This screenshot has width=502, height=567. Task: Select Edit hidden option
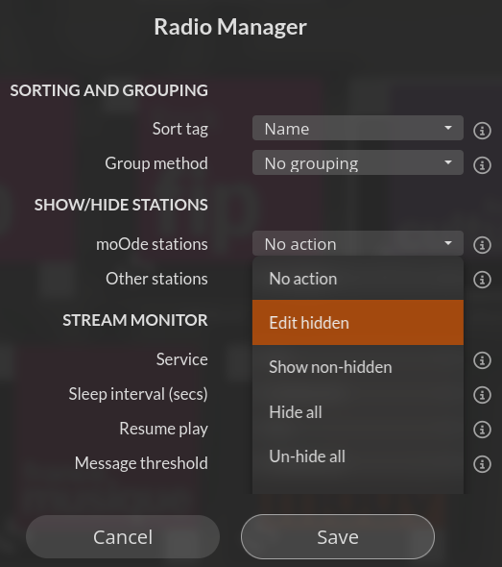(357, 322)
